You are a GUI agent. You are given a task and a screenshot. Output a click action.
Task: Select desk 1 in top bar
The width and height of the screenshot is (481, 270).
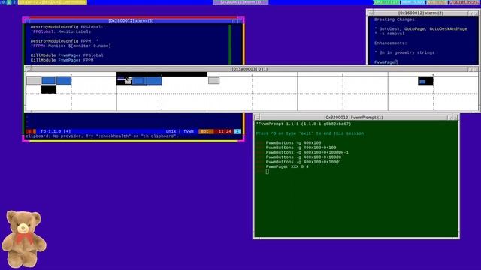click(8, 2)
